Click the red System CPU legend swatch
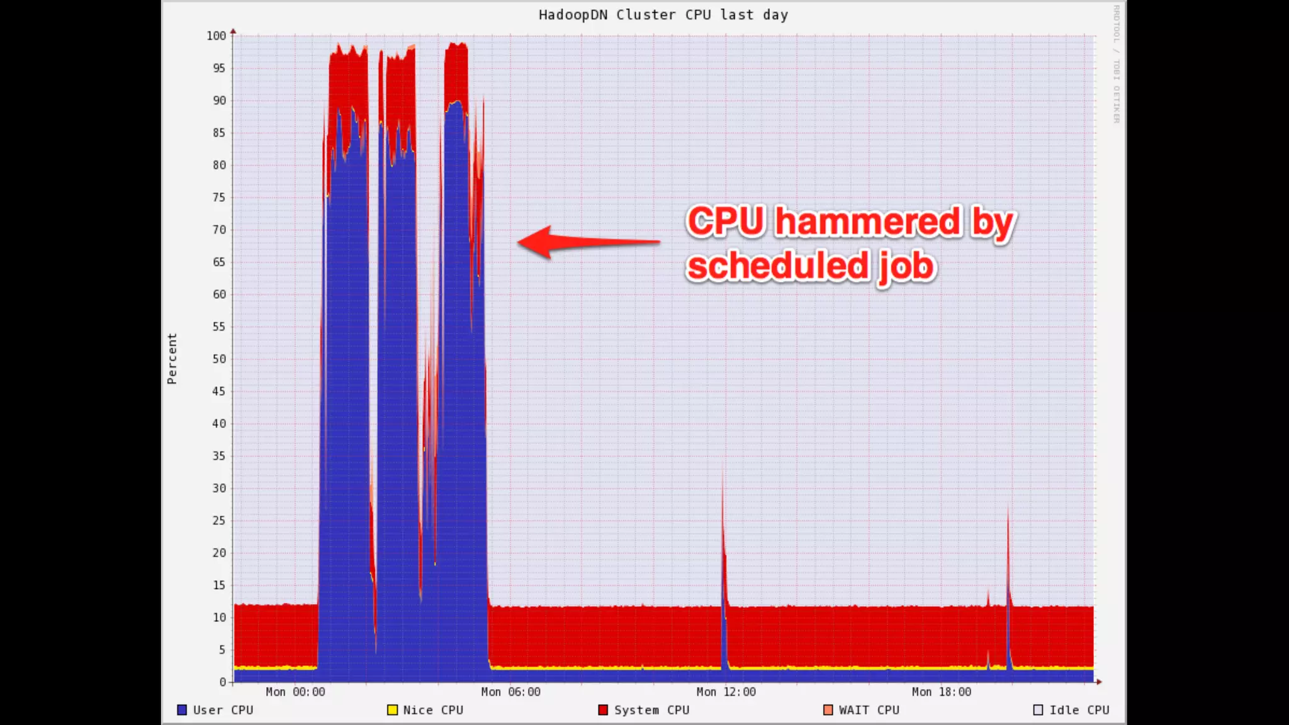 pyautogui.click(x=603, y=710)
